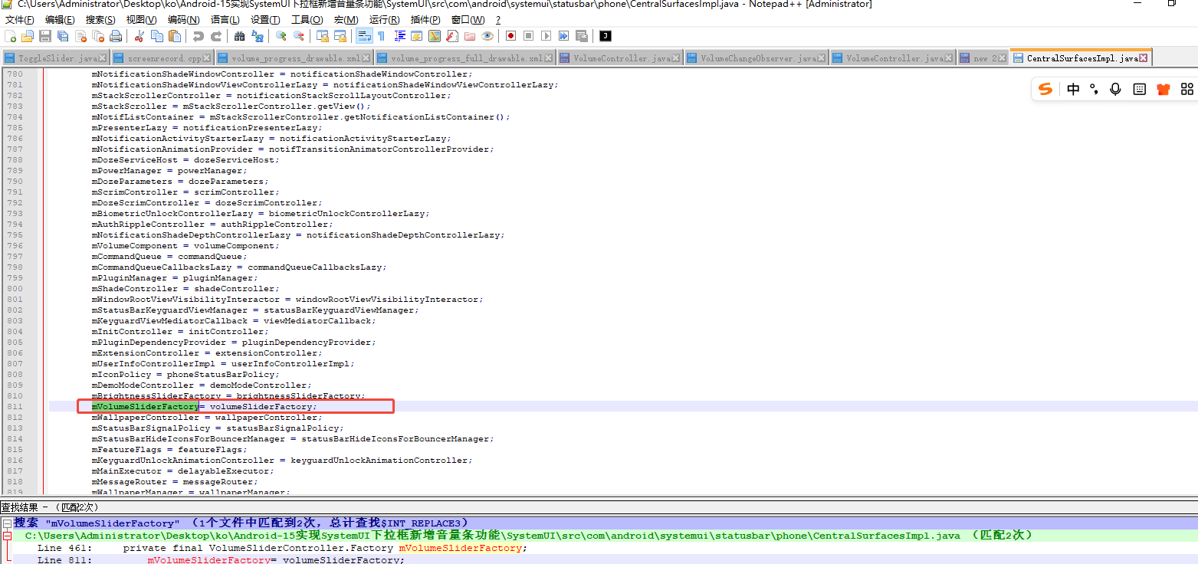Open the 插件(P) menu
This screenshot has width=1198, height=564.
click(425, 20)
